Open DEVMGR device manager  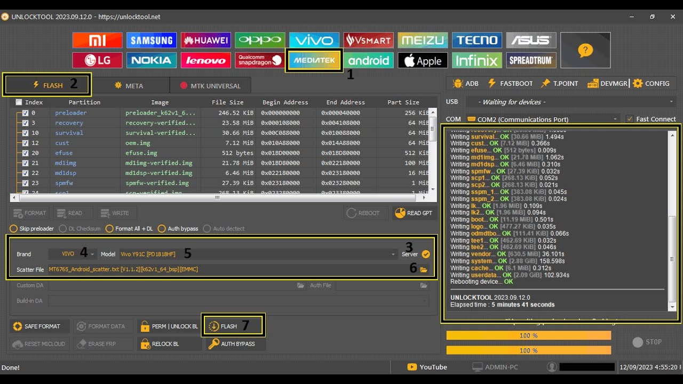click(607, 83)
